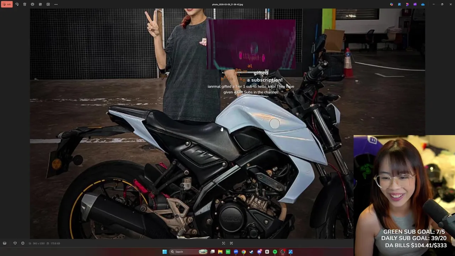Favorite the photo with the heart icon
This screenshot has height=256, width=455.
pyautogui.click(x=15, y=243)
